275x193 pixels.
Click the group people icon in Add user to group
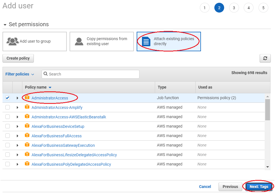point(13,41)
